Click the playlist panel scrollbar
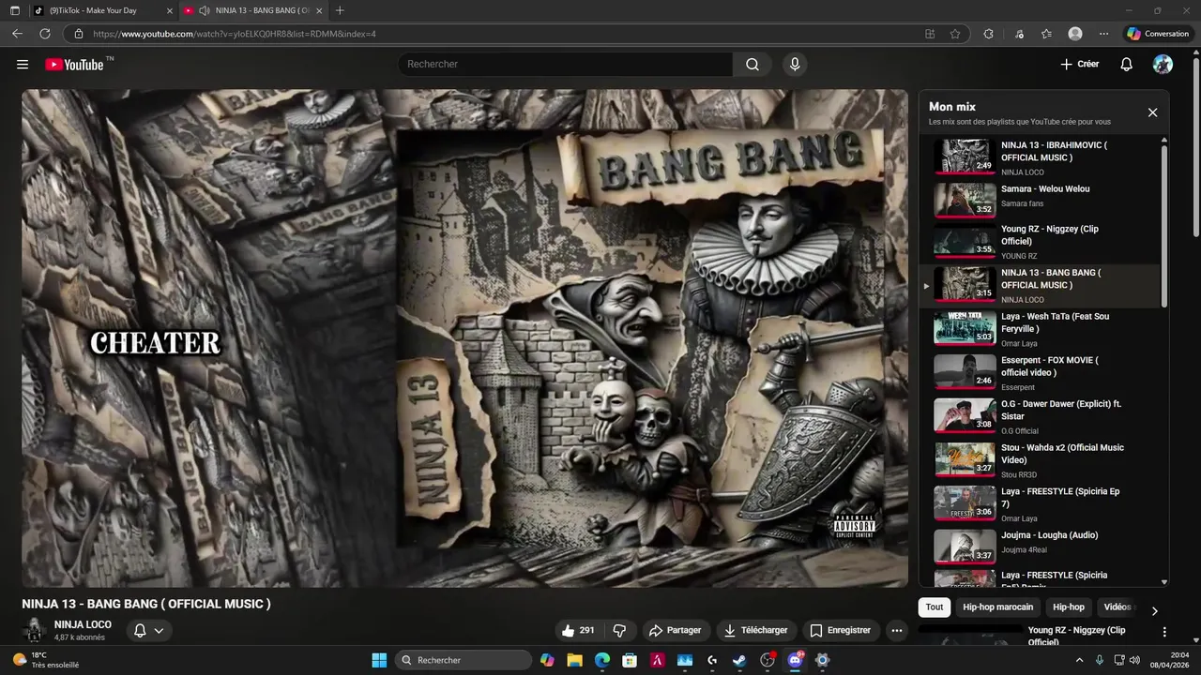1201x675 pixels. (1164, 226)
